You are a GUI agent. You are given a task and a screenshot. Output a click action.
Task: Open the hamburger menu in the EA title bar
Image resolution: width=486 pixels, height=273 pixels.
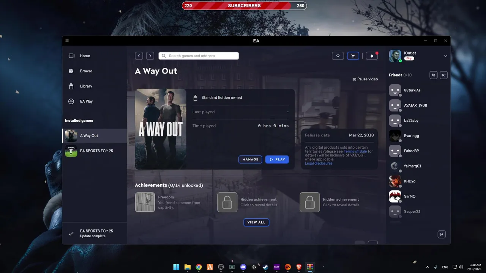tap(67, 41)
